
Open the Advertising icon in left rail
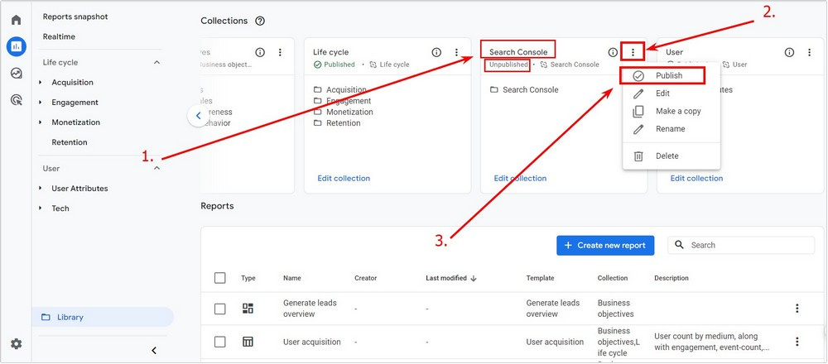[x=17, y=99]
